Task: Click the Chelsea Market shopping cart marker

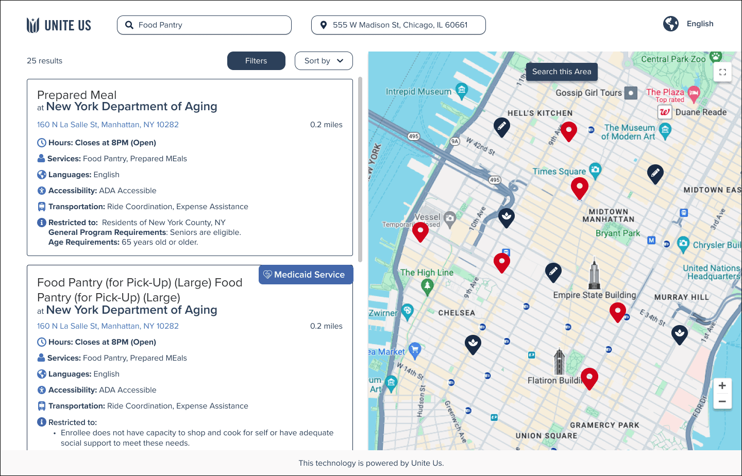Action: (415, 351)
